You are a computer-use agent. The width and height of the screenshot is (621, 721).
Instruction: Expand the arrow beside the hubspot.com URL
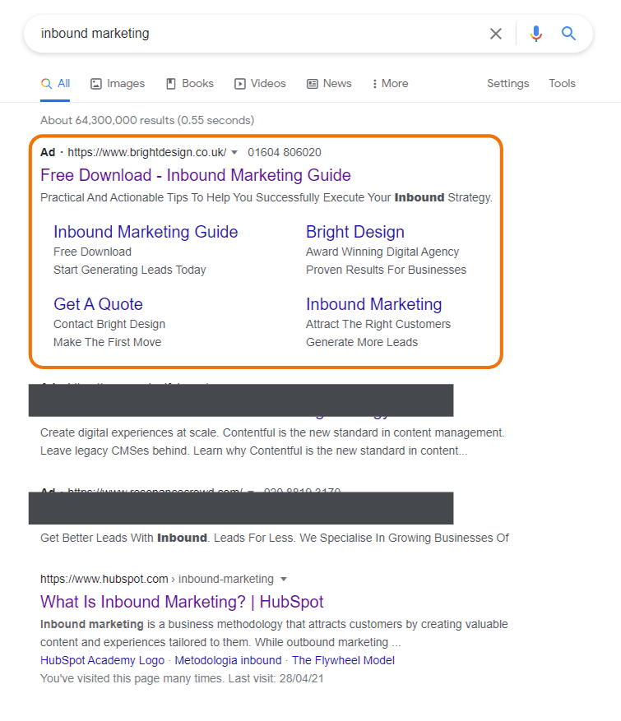pyautogui.click(x=284, y=579)
